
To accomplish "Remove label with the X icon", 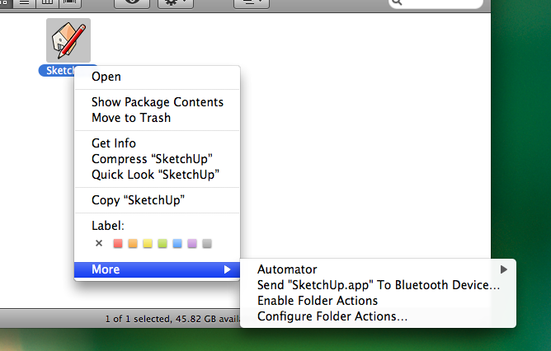I will click(x=99, y=243).
